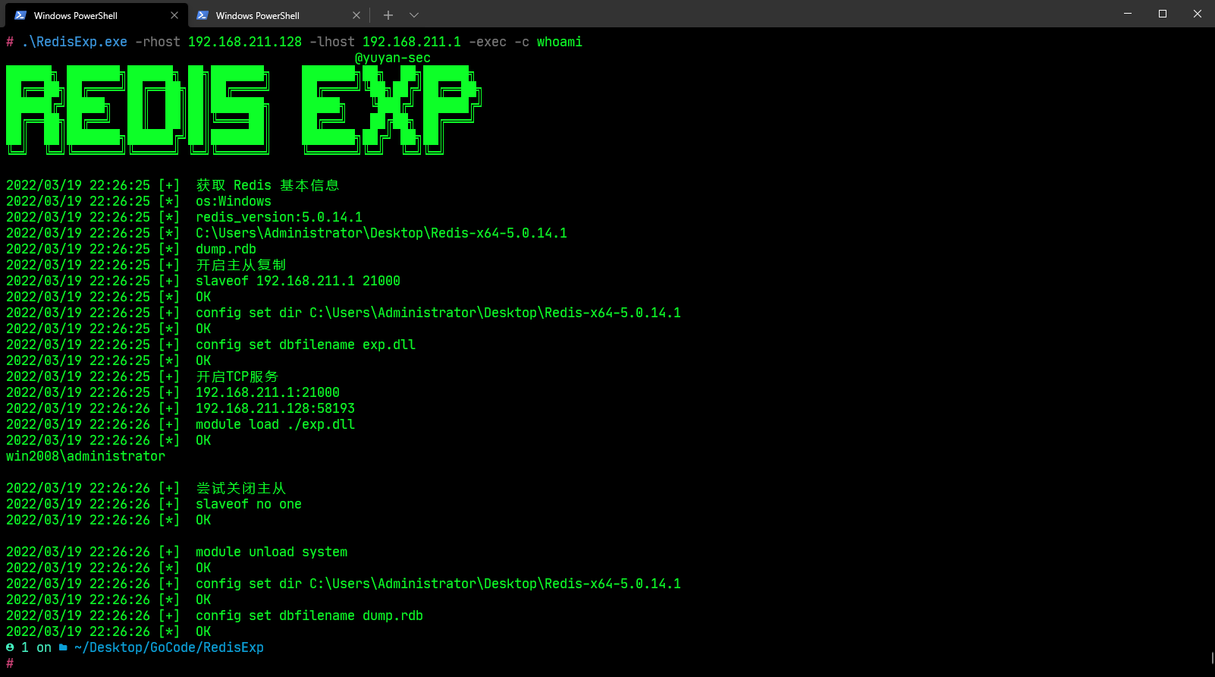The image size is (1215, 677).
Task: Click the ~/Desktop/GoCode/RedisExp path in prompt
Action: (x=169, y=647)
